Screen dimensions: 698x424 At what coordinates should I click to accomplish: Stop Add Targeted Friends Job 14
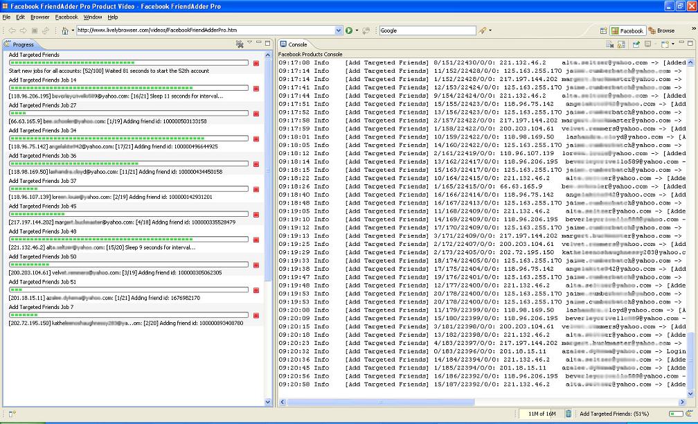point(256,89)
